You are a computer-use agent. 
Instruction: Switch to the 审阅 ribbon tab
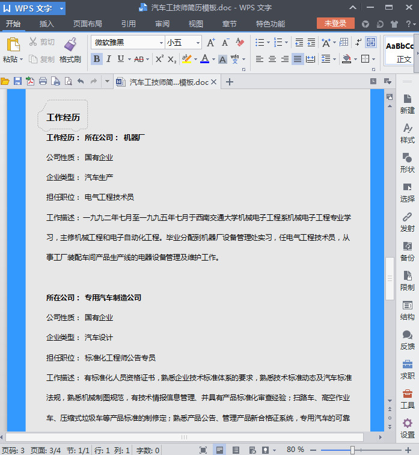162,24
